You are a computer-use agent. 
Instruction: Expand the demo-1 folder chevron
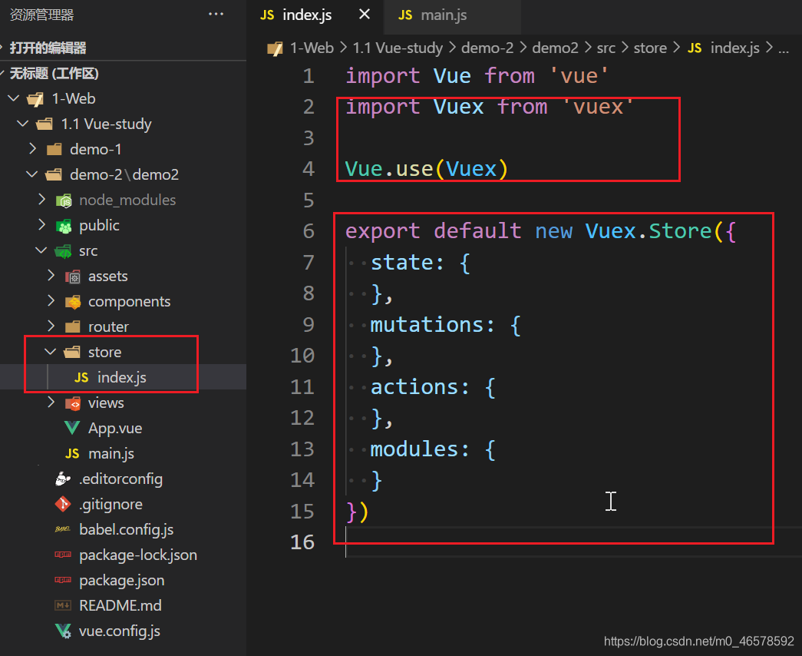33,149
